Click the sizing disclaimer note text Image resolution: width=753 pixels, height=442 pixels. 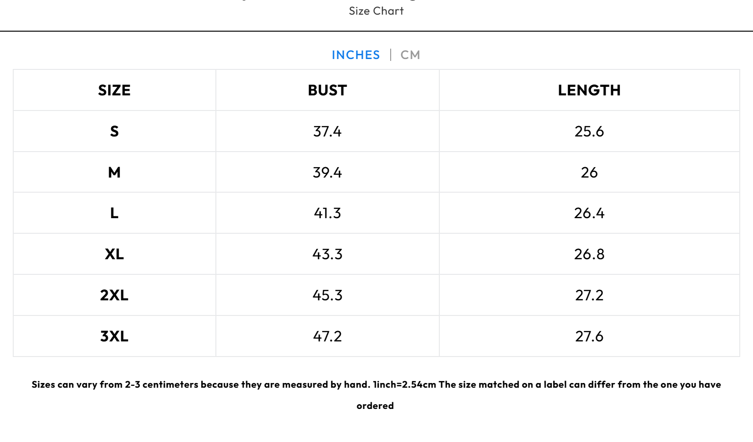pos(376,385)
